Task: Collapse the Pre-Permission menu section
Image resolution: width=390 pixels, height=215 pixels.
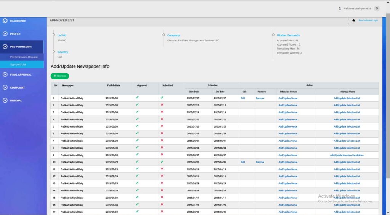Action: coord(21,47)
